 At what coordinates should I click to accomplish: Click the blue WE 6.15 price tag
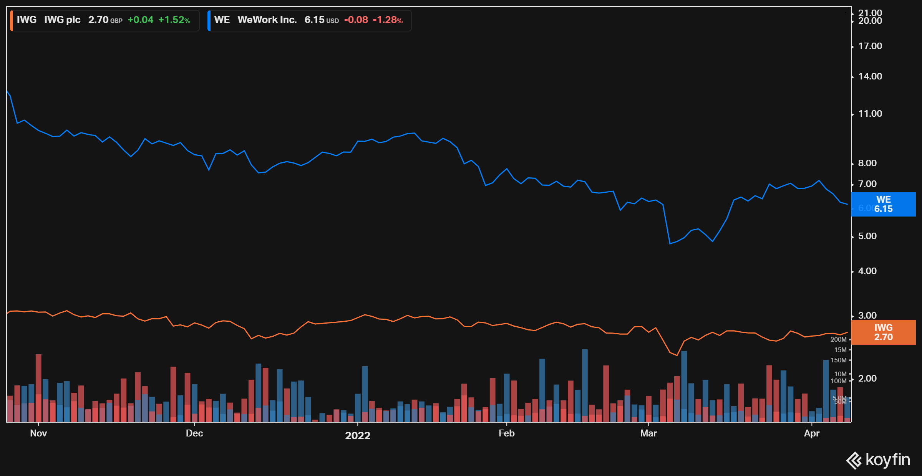(883, 204)
